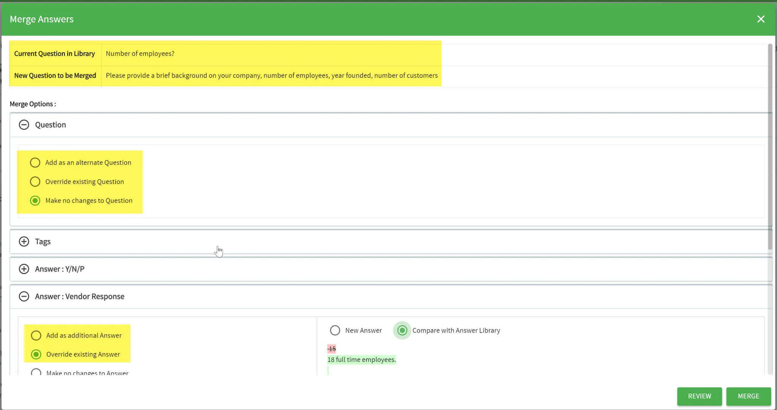Image resolution: width=777 pixels, height=410 pixels.
Task: Choose Override existing Question option
Action: click(35, 182)
